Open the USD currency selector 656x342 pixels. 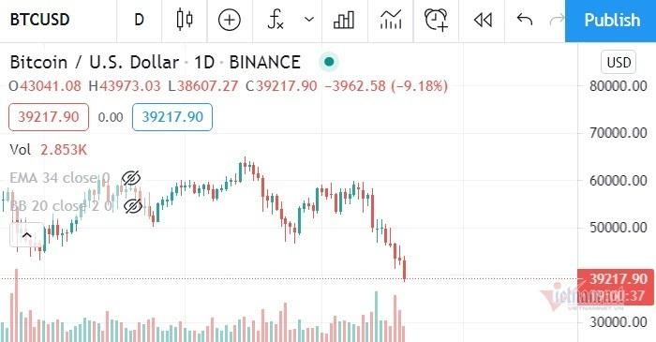[x=619, y=62]
